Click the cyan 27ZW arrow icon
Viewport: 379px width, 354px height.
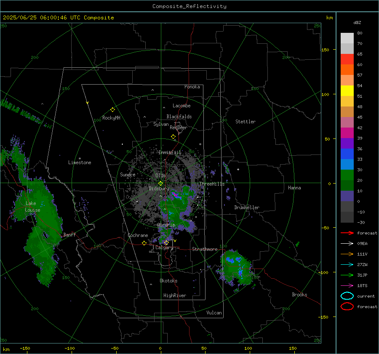point(347,265)
